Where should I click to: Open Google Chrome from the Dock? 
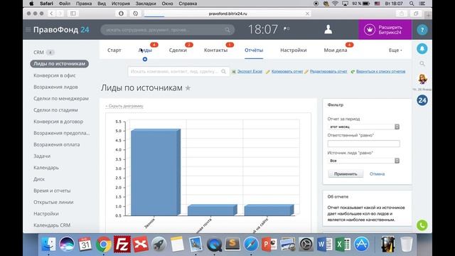click(104, 244)
